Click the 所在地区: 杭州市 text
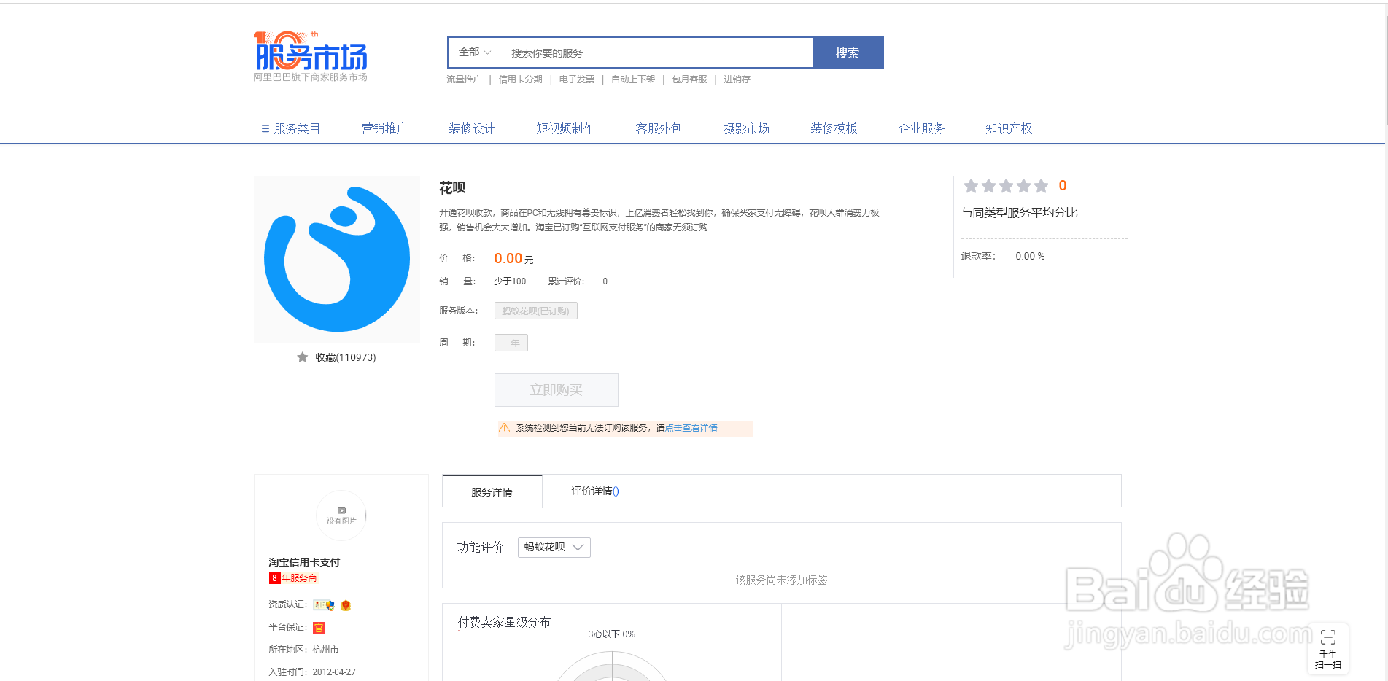Image resolution: width=1388 pixels, height=681 pixels. tap(303, 650)
